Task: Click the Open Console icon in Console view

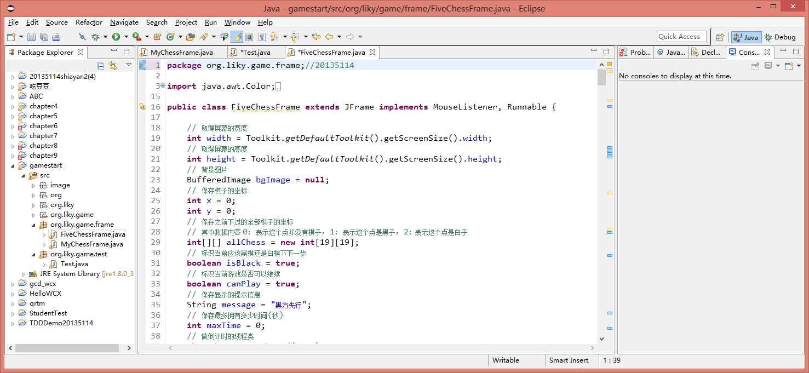Action: 788,66
